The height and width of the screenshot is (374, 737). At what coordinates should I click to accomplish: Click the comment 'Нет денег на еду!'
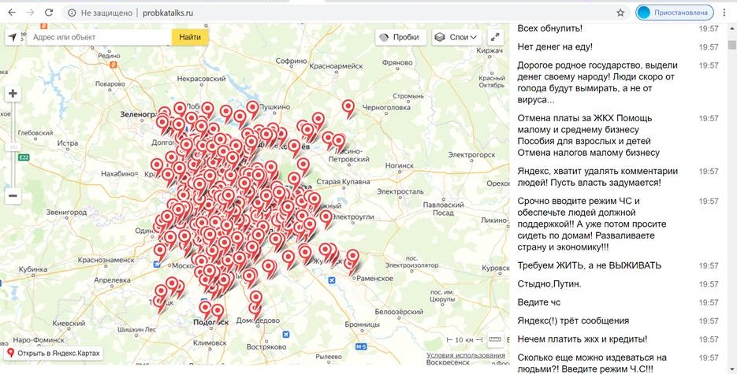pyautogui.click(x=555, y=46)
